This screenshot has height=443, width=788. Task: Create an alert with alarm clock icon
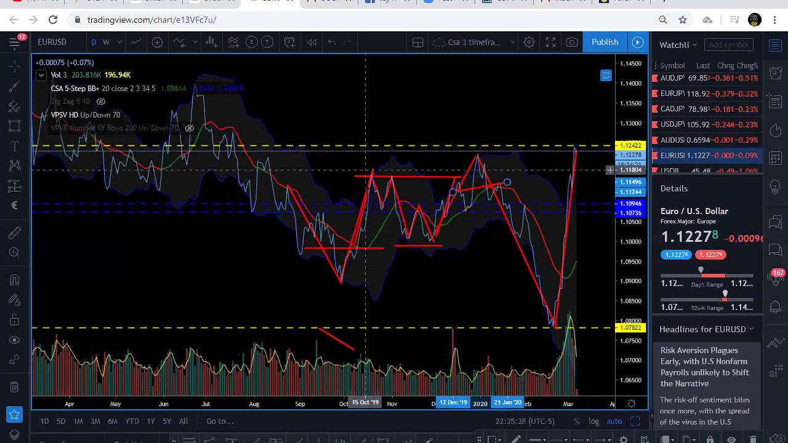coord(289,42)
